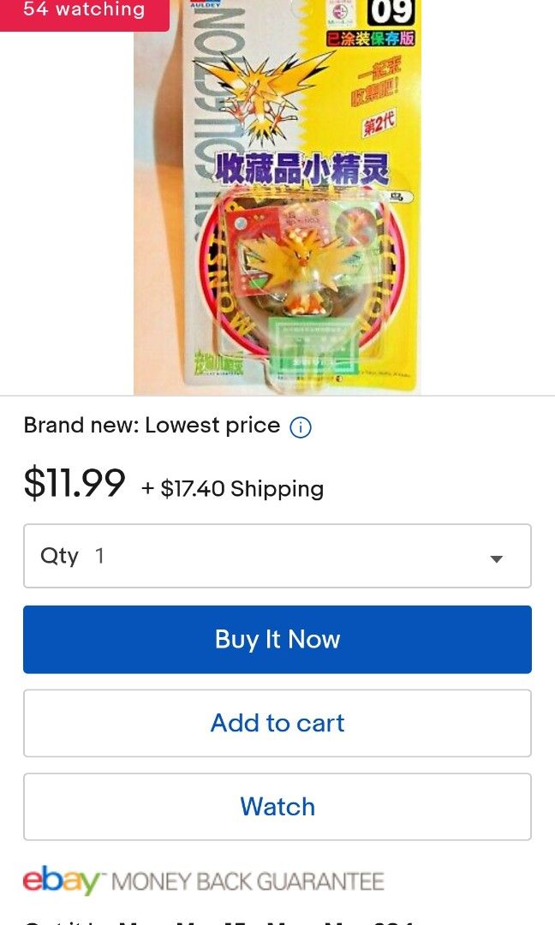
Task: Click the eBay logo
Action: point(62,880)
